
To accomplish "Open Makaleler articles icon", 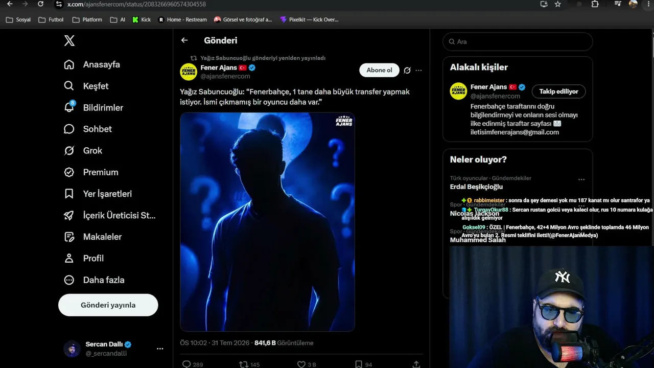I will pyautogui.click(x=69, y=237).
